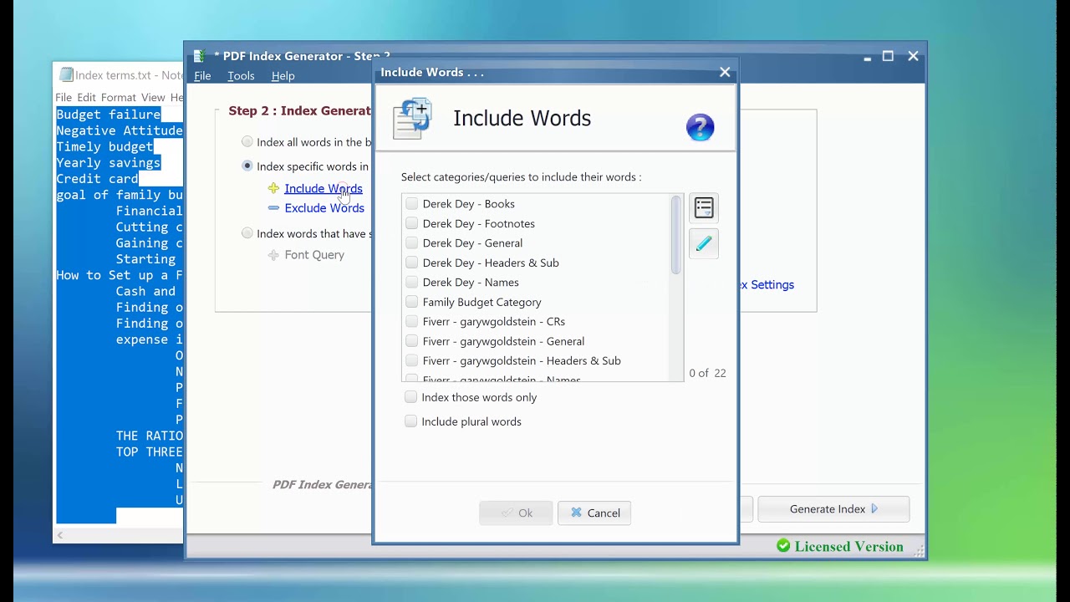1070x602 pixels.
Task: Click the blue help question mark icon
Action: coord(701,127)
